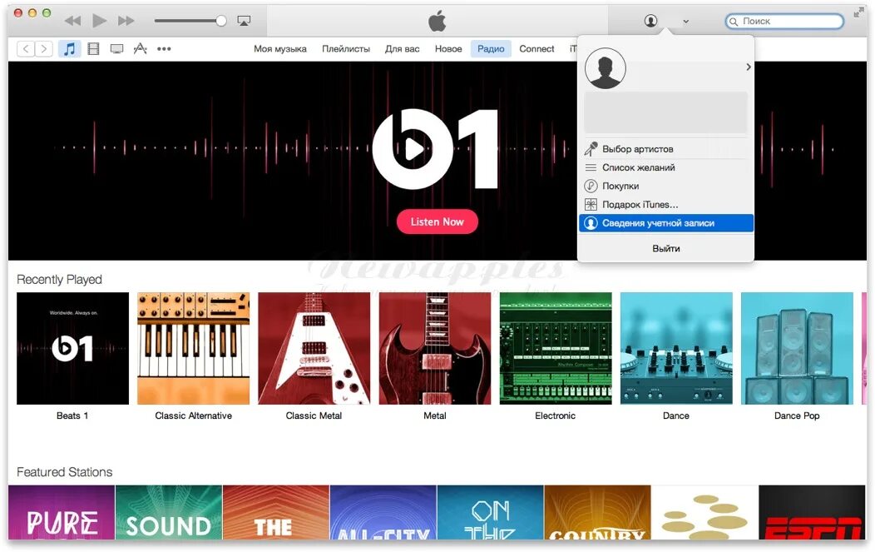Select the TV Shows monitor icon
Viewport: 875px width, 552px height.
point(116,48)
